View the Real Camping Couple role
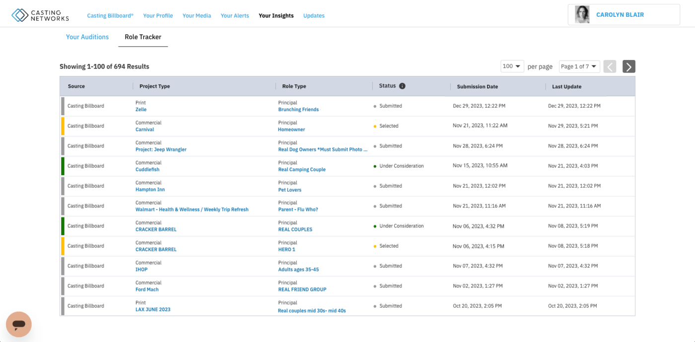The image size is (695, 342). pos(302,169)
